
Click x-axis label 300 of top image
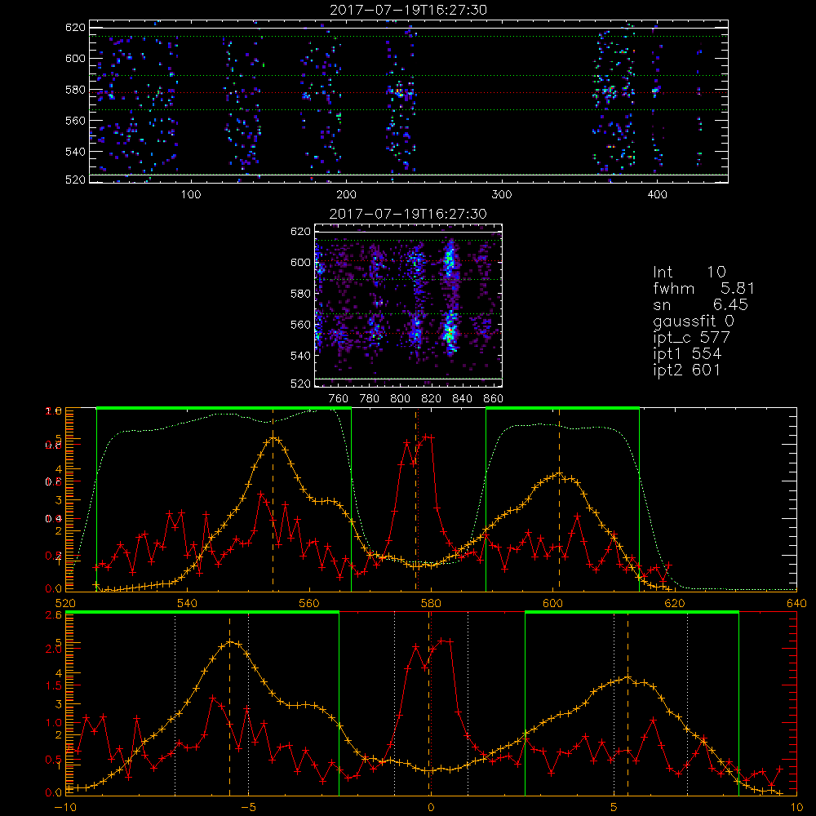click(502, 195)
